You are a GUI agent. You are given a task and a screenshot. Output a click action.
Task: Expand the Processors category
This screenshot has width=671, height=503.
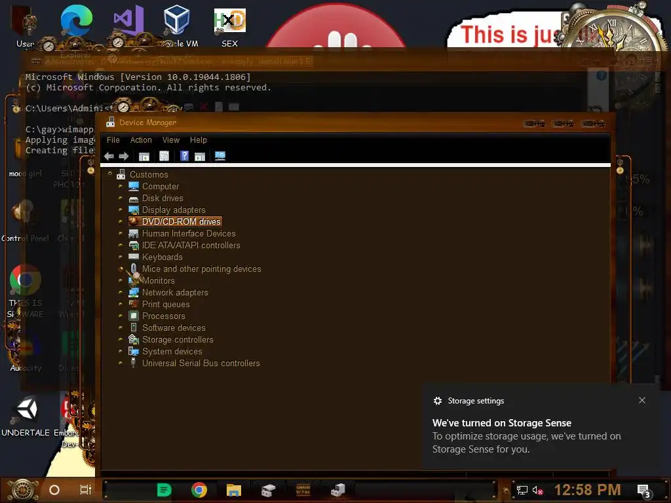pyautogui.click(x=121, y=316)
